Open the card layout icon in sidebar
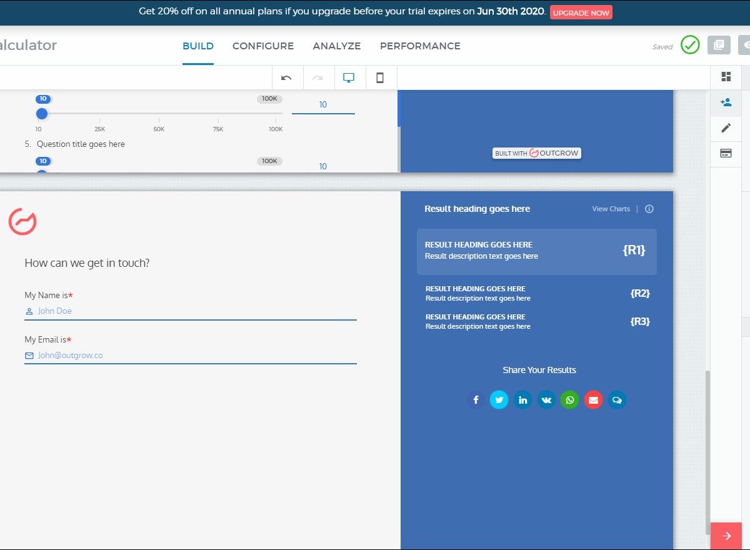This screenshot has height=550, width=750. [726, 154]
